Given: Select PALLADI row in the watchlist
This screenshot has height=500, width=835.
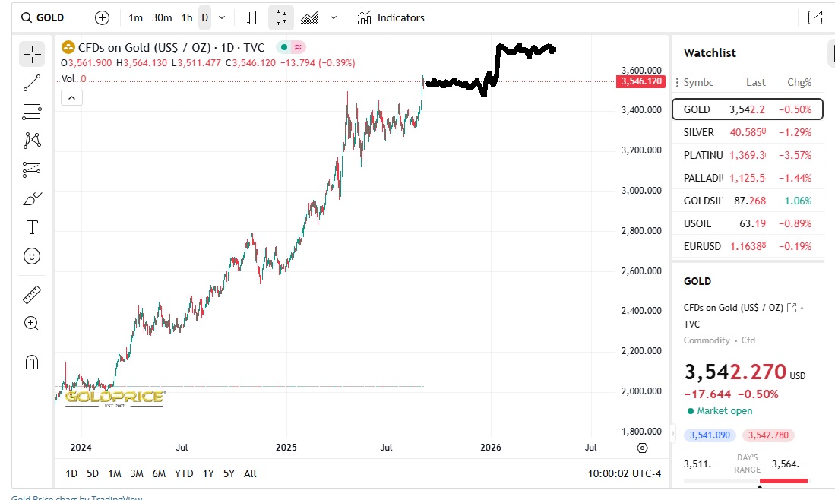Looking at the screenshot, I should pyautogui.click(x=747, y=178).
